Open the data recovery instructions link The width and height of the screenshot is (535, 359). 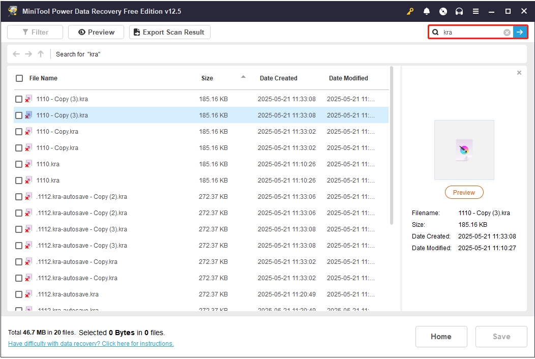click(x=91, y=344)
